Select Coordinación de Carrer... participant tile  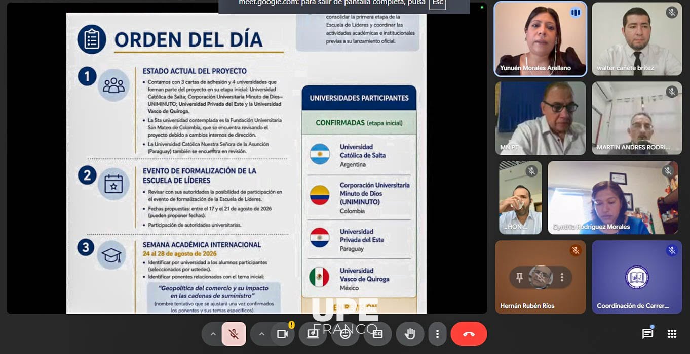[637, 277]
